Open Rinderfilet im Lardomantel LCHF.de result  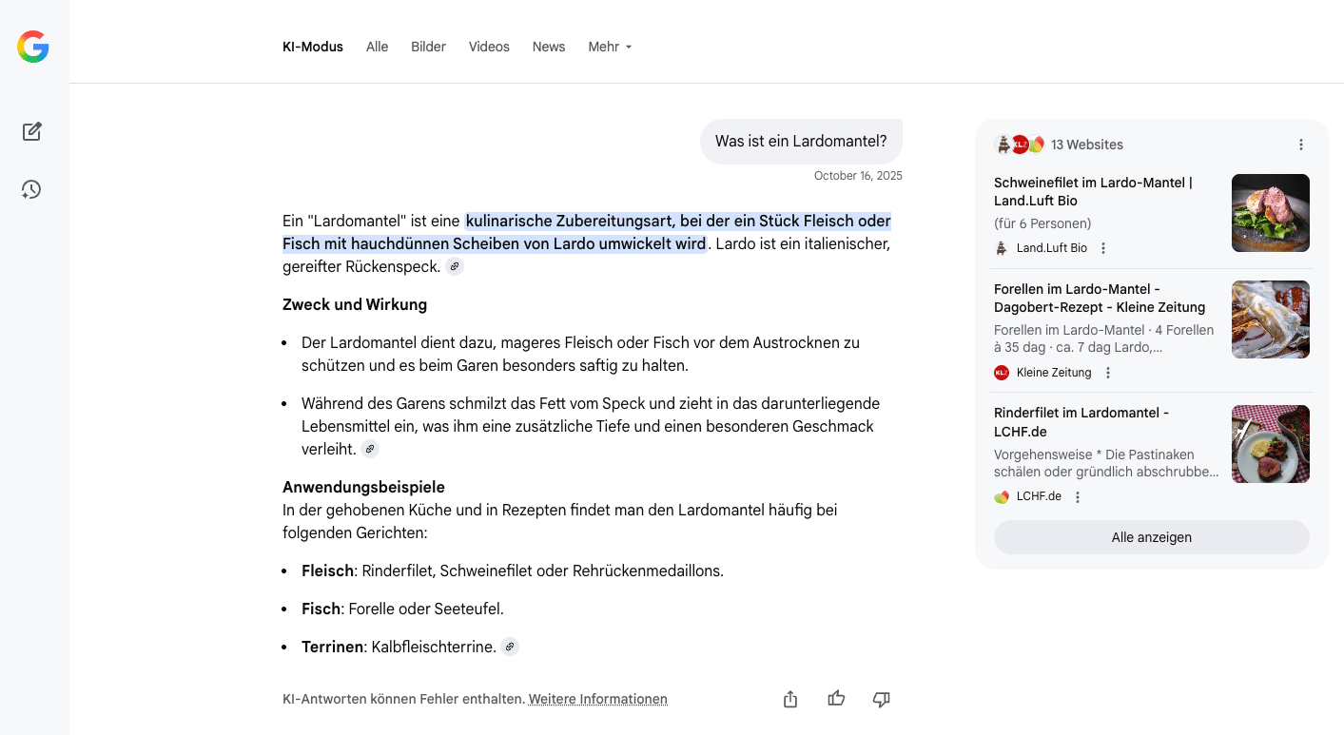[1081, 422]
